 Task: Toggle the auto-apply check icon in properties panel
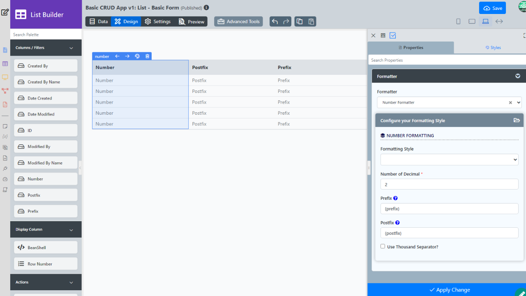(393, 35)
